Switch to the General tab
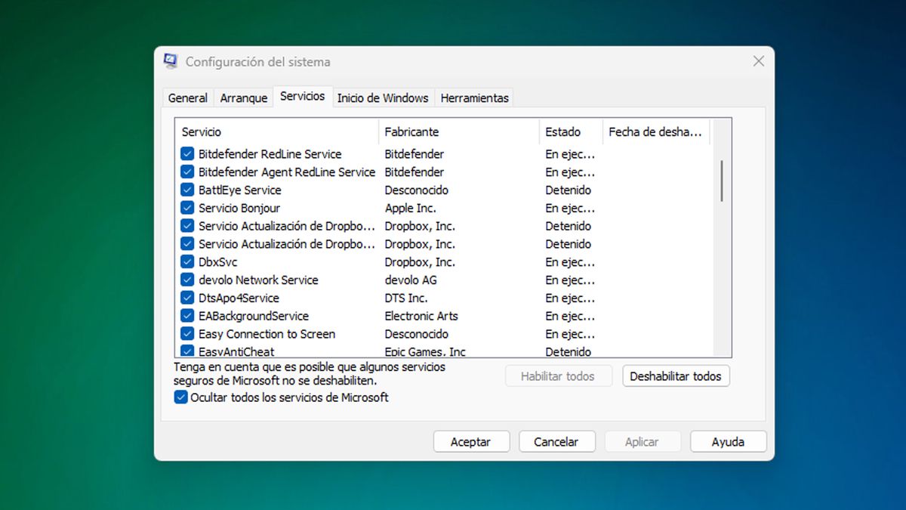Image resolution: width=906 pixels, height=510 pixels. [187, 97]
